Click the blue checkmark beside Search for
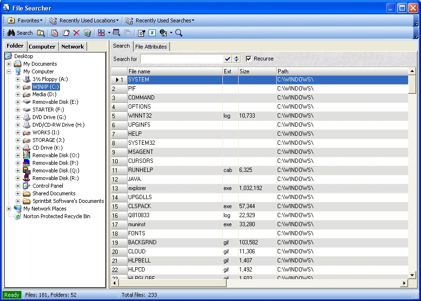The height and width of the screenshot is (301, 421). click(x=228, y=59)
